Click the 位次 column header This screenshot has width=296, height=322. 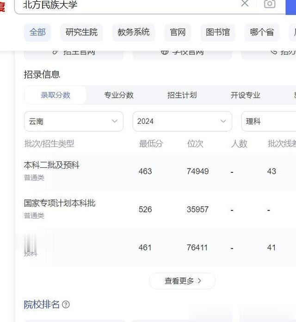195,144
